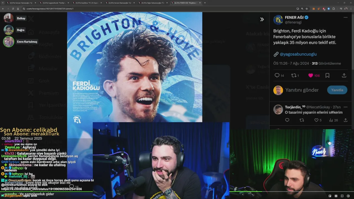
Task: Retweet the FENER AĞI post
Action: (x=295, y=75)
